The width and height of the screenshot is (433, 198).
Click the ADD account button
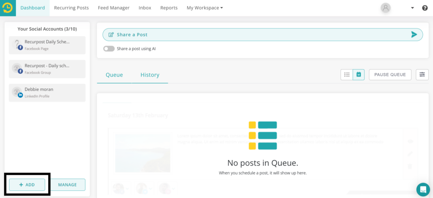click(27, 185)
